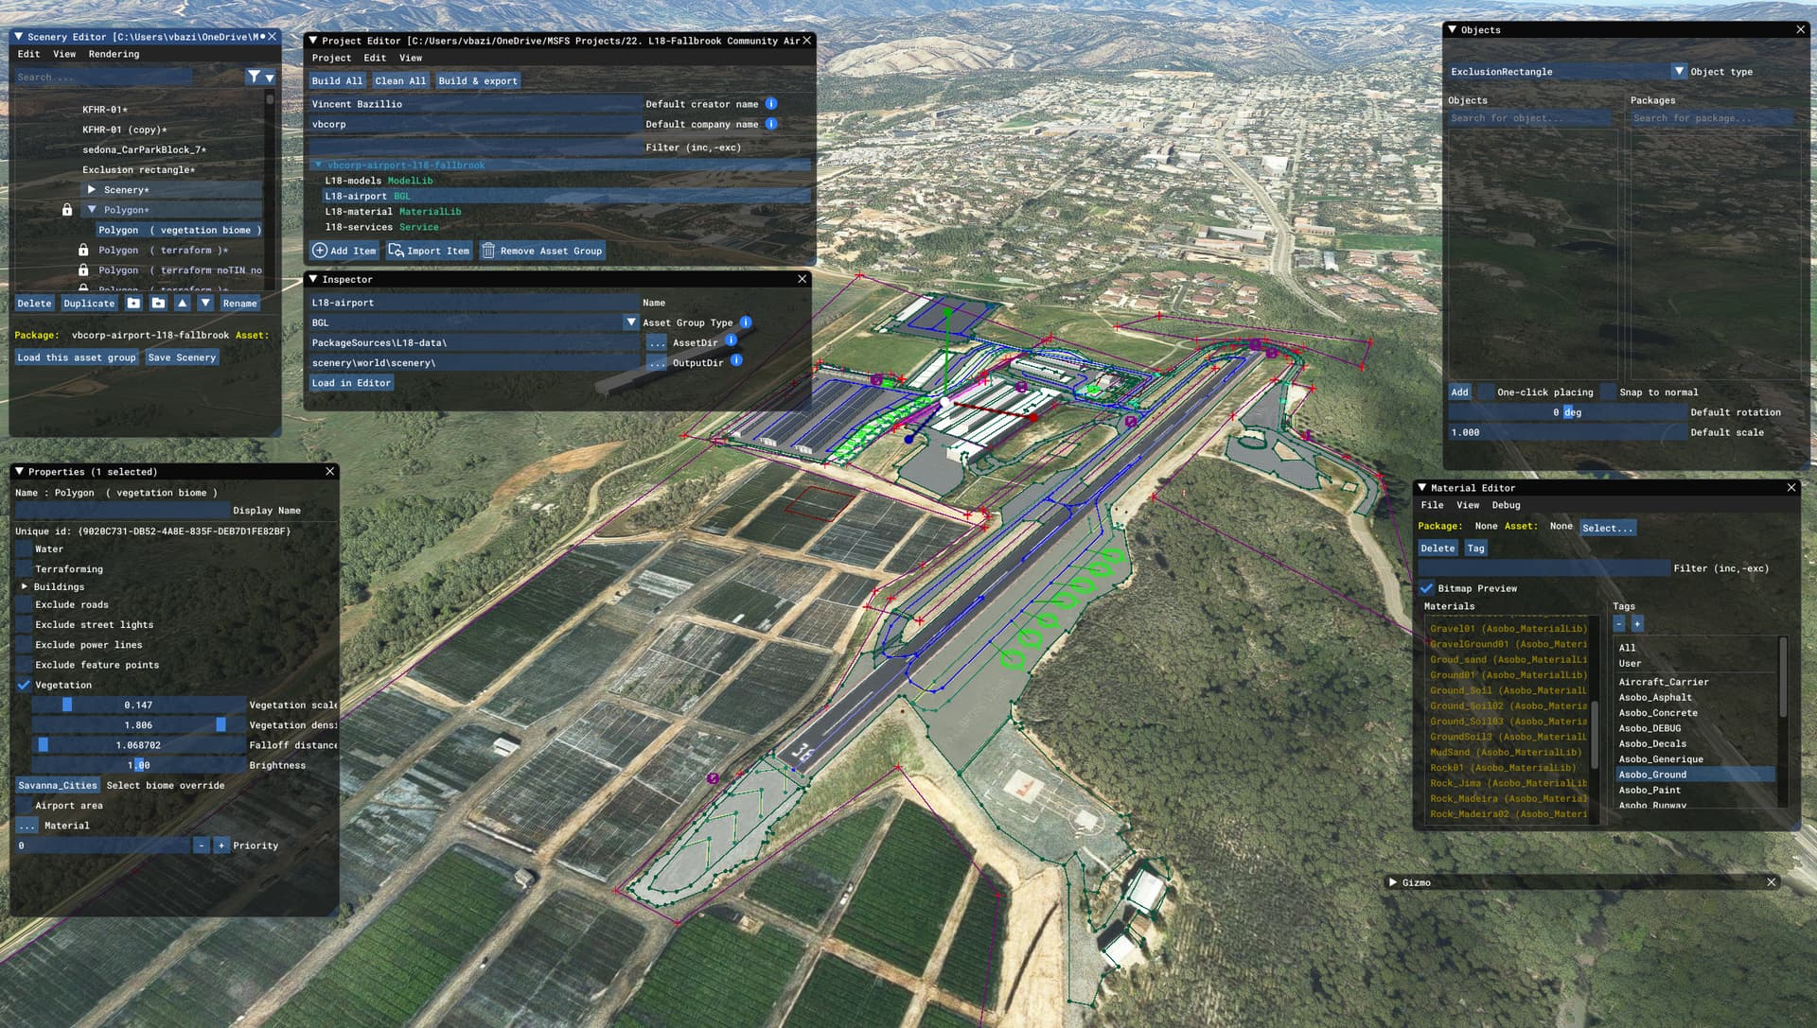Screen dimensions: 1817x1028
Task: Open the Asset Group Type BGL dropdown
Action: 631,322
